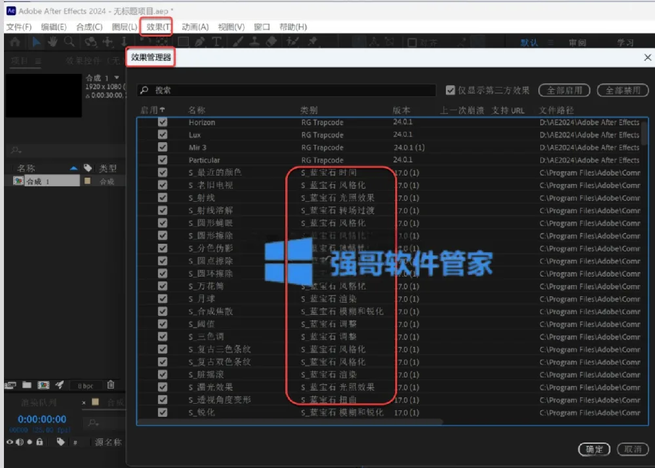
Task: Open the 8 bpc color depth setting
Action: 85,386
